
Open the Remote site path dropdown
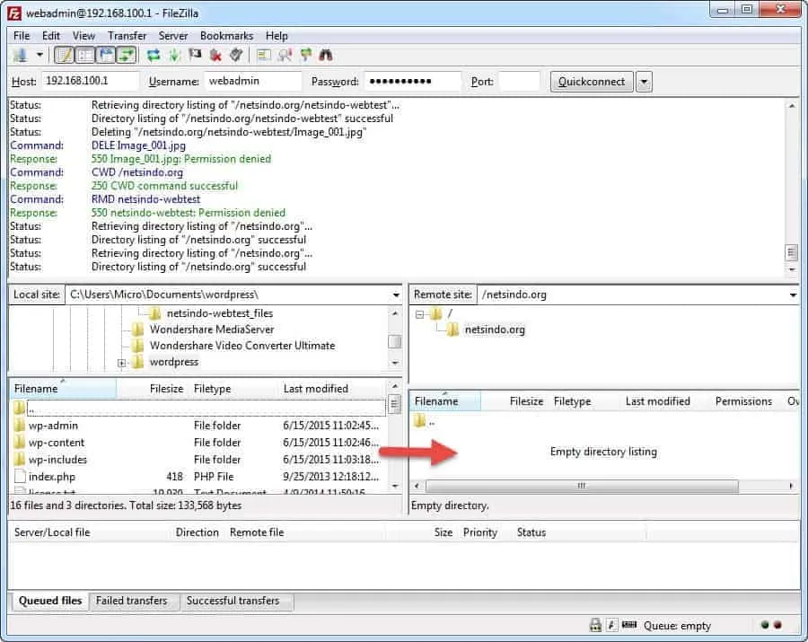(x=792, y=295)
